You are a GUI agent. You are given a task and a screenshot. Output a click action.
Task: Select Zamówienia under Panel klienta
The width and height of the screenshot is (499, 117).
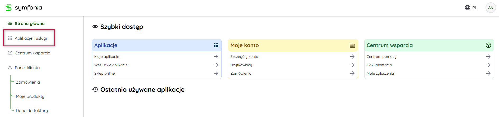(28, 82)
